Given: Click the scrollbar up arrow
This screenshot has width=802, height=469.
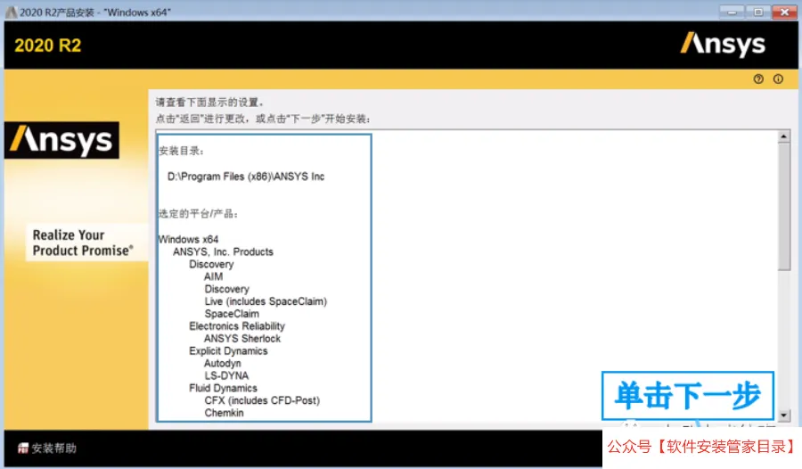Looking at the screenshot, I should [x=783, y=136].
